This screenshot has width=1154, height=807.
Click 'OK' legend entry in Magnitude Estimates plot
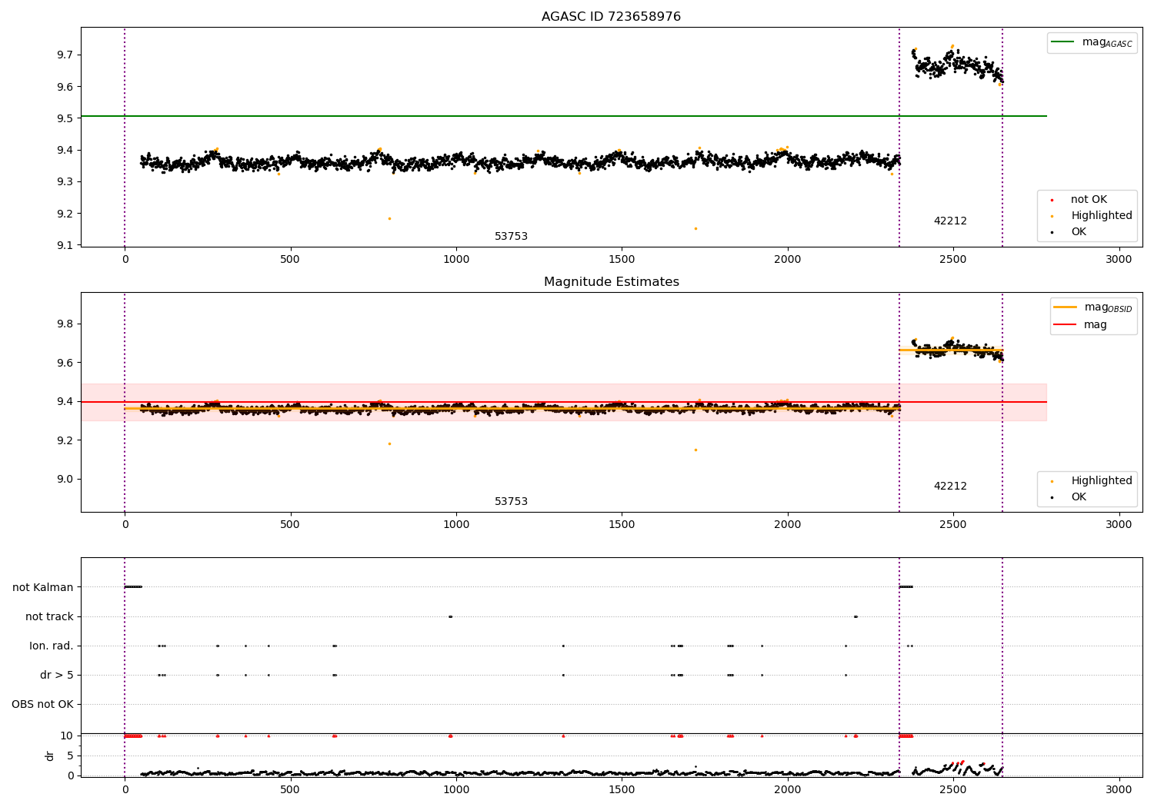(1079, 497)
